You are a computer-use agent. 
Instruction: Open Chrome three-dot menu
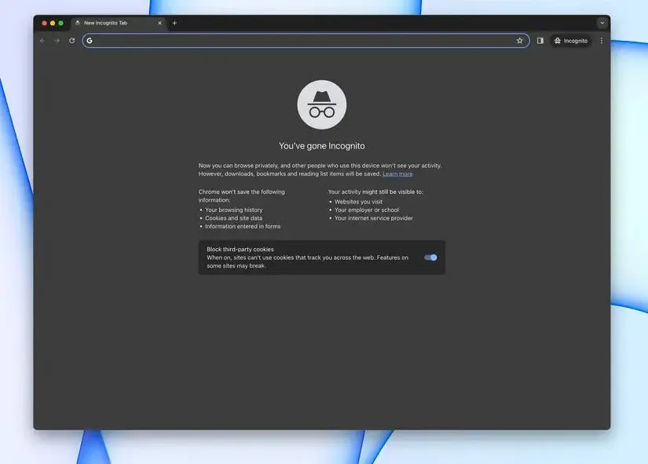pyautogui.click(x=602, y=41)
